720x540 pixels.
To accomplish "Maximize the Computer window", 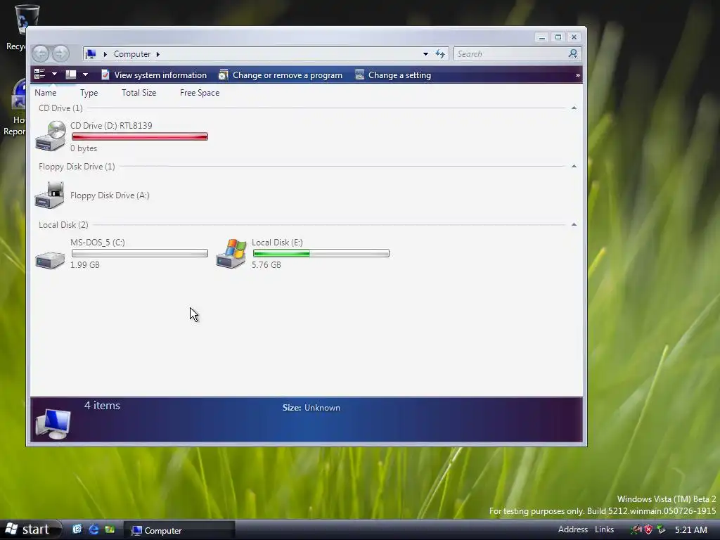I will 558,37.
